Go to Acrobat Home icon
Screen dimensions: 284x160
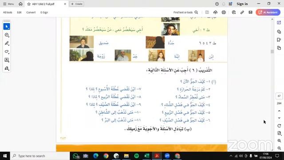(x=21, y=4)
